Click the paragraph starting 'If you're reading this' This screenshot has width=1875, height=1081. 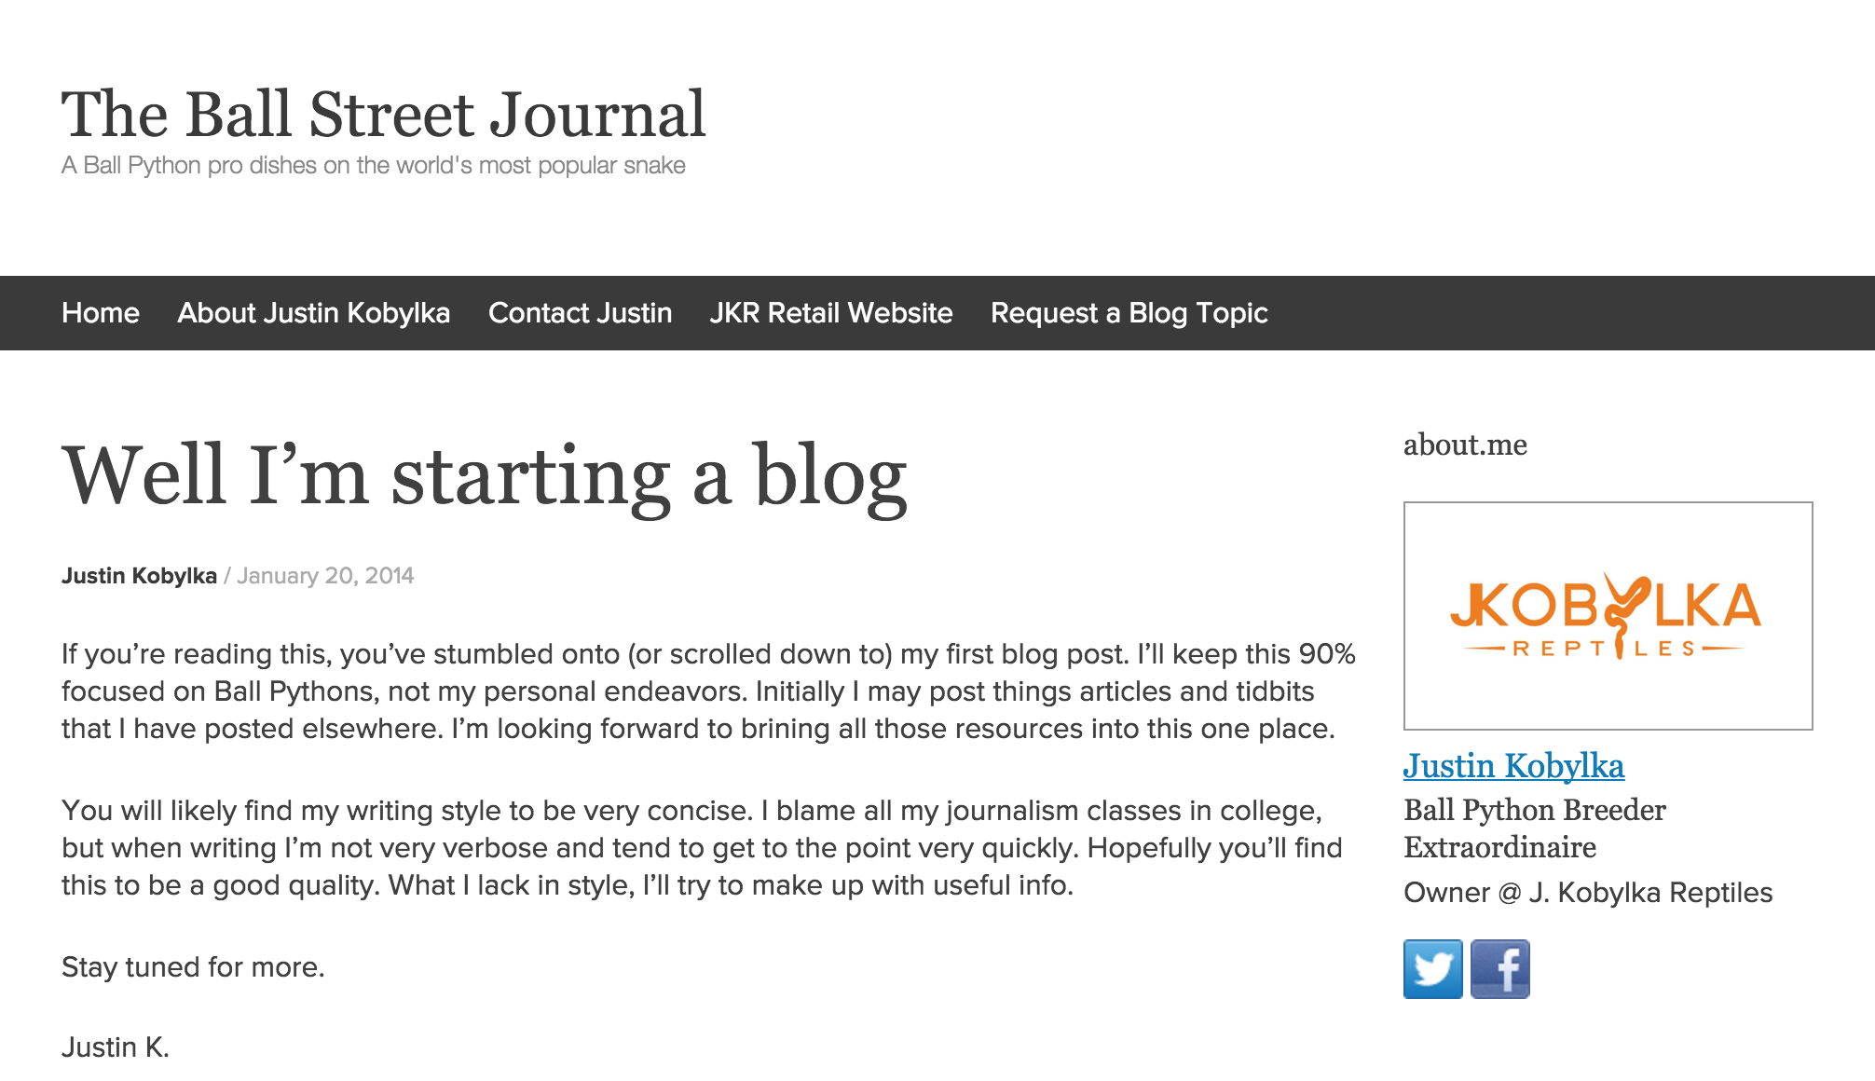pyautogui.click(x=708, y=691)
